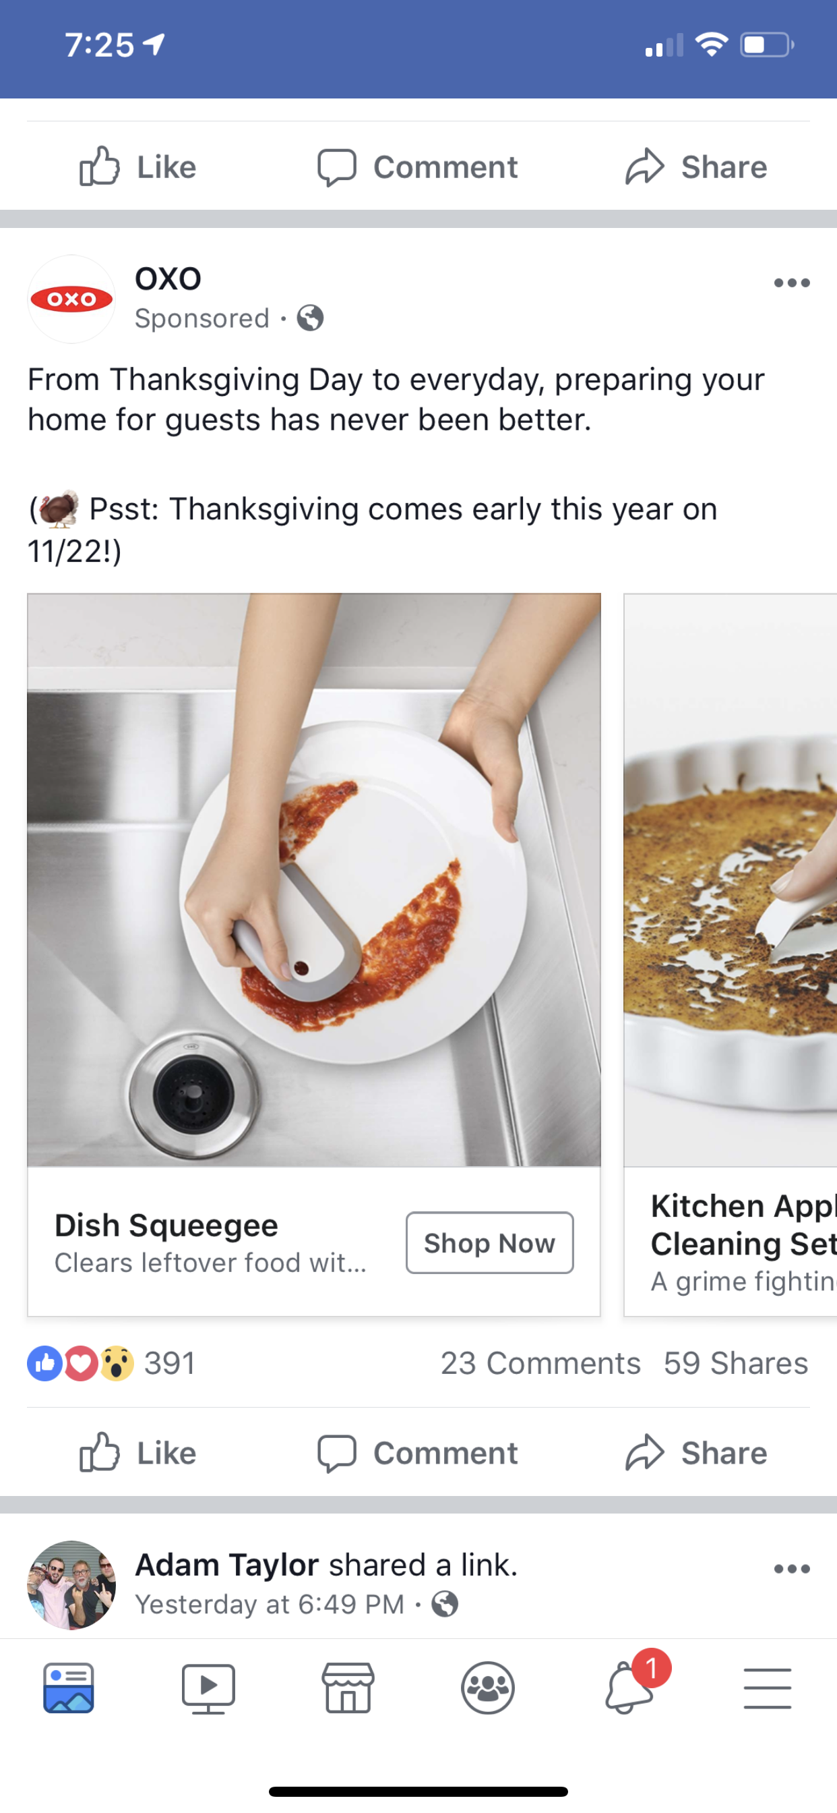Screen dimensions: 837x1813
Task: Open options for Adam Taylor's post
Action: click(792, 1569)
